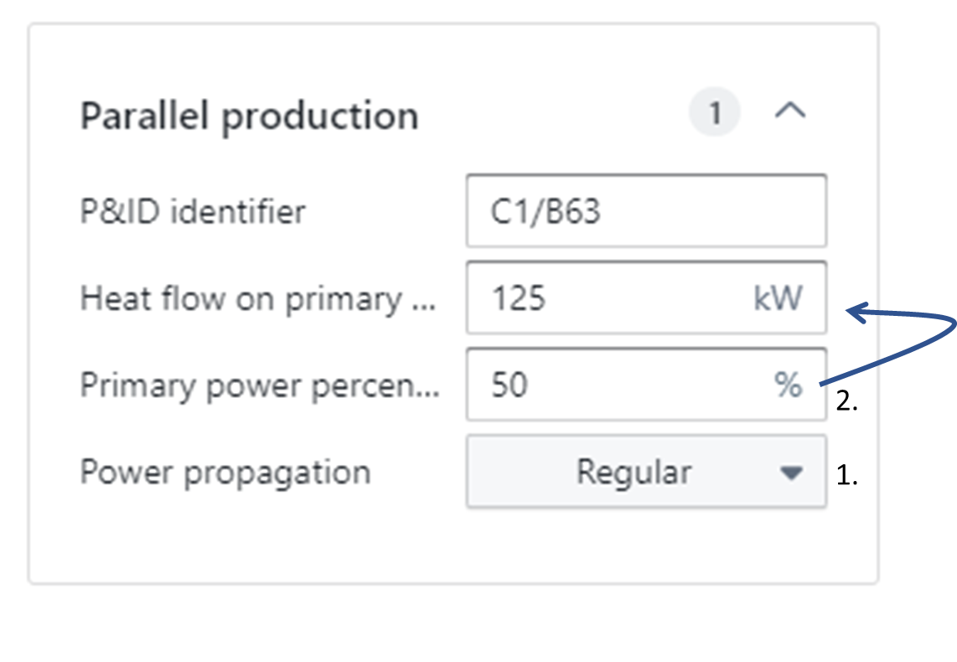Image resolution: width=957 pixels, height=662 pixels.
Task: Click the Parallel production heading
Action: pyautogui.click(x=249, y=116)
